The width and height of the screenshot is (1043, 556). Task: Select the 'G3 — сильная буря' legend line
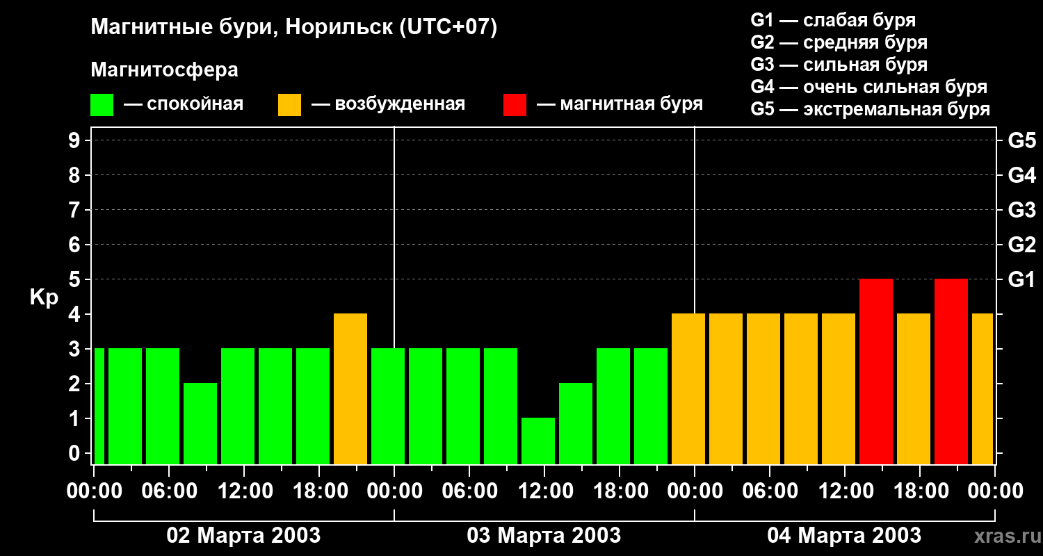pyautogui.click(x=839, y=65)
